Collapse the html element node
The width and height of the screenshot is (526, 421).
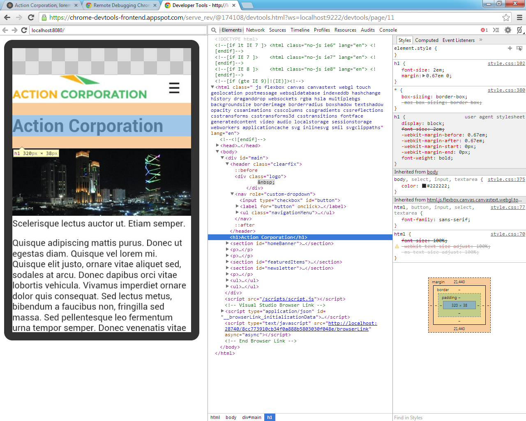212,87
